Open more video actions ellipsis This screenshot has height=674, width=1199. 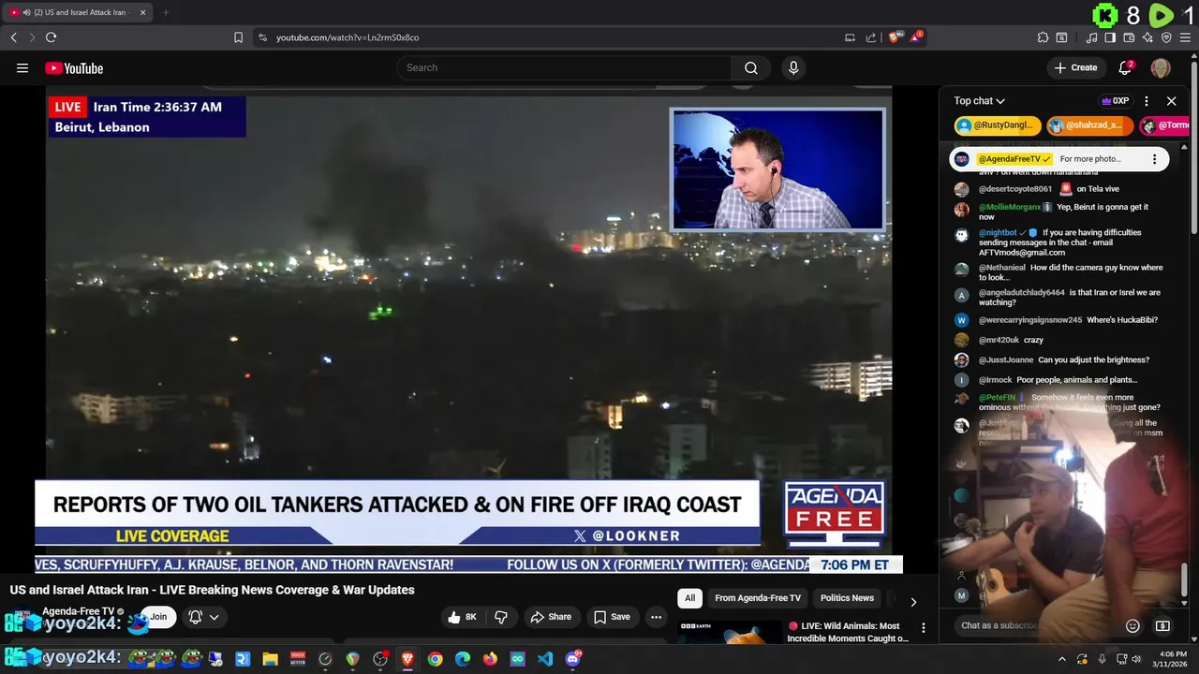(656, 617)
